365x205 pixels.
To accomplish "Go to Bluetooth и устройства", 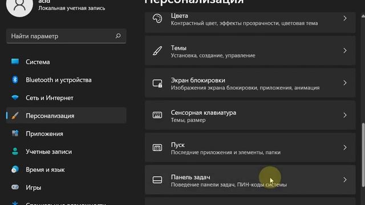I will tap(66, 80).
